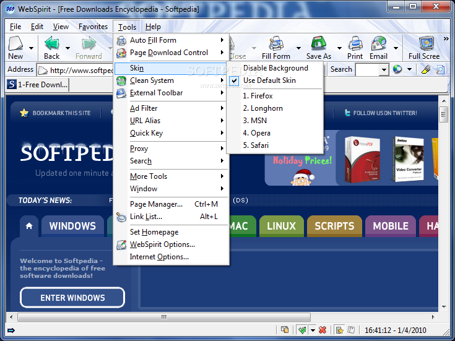Click the Print toolbar icon
Screen dimensions: 455x341
point(355,43)
